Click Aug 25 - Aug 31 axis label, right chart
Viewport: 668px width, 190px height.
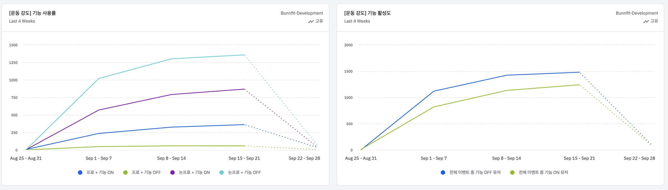pos(361,158)
